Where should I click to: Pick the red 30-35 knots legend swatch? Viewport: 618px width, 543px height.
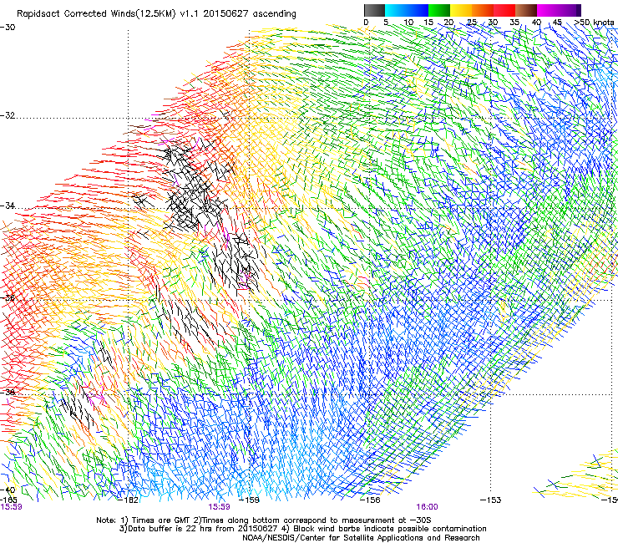(x=504, y=10)
